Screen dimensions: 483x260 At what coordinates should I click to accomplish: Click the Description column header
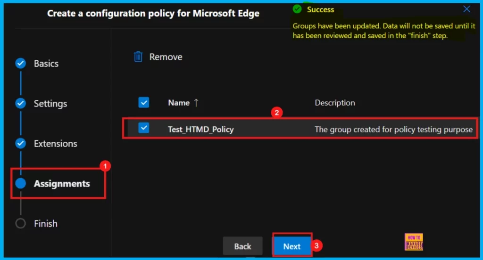(x=335, y=103)
